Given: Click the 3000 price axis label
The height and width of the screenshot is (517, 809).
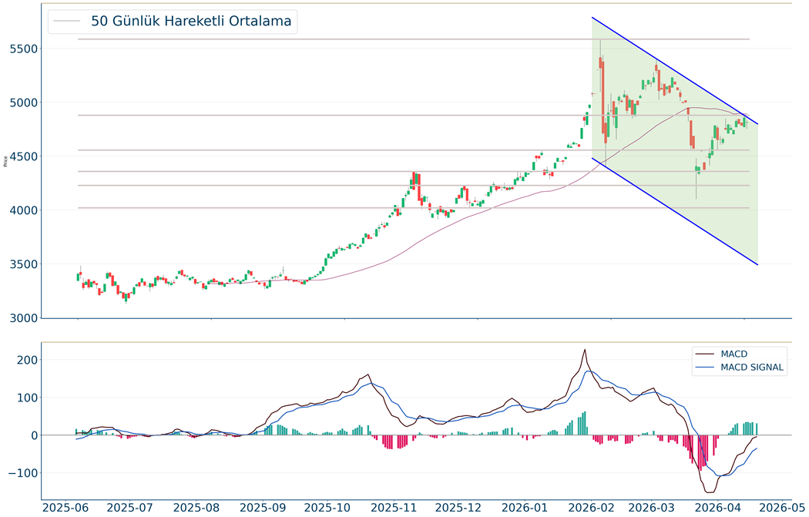Looking at the screenshot, I should tap(25, 318).
